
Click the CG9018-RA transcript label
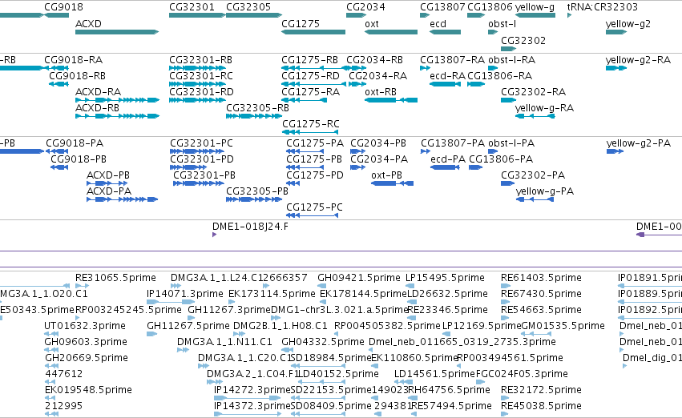(x=74, y=60)
